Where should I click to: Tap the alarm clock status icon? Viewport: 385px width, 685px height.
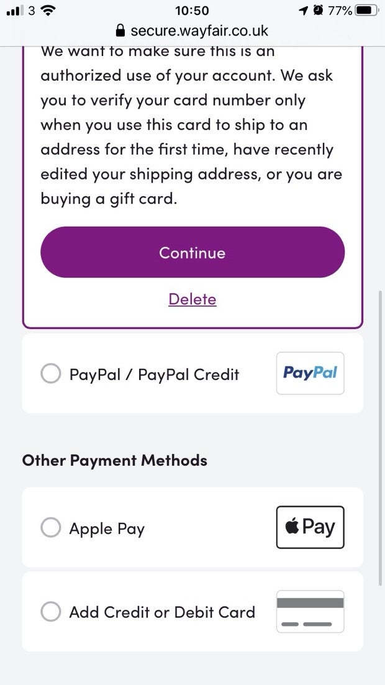pos(318,11)
